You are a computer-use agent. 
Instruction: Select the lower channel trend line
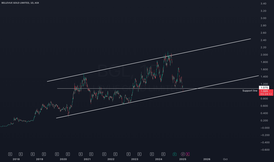click(x=157, y=97)
